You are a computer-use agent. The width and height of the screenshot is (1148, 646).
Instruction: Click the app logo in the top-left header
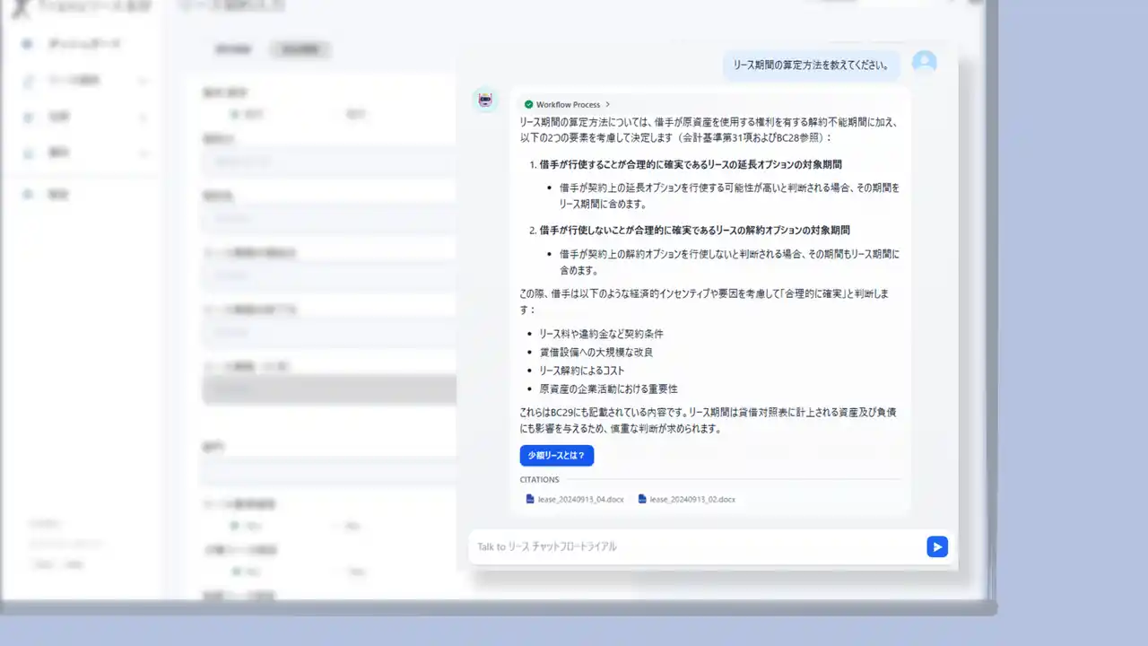coord(18,6)
